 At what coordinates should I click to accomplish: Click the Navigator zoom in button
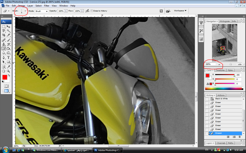point(240,64)
